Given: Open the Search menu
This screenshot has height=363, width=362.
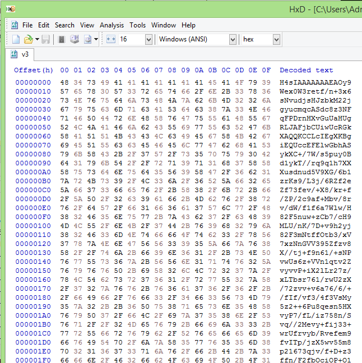Looking at the screenshot, I should pos(64,25).
